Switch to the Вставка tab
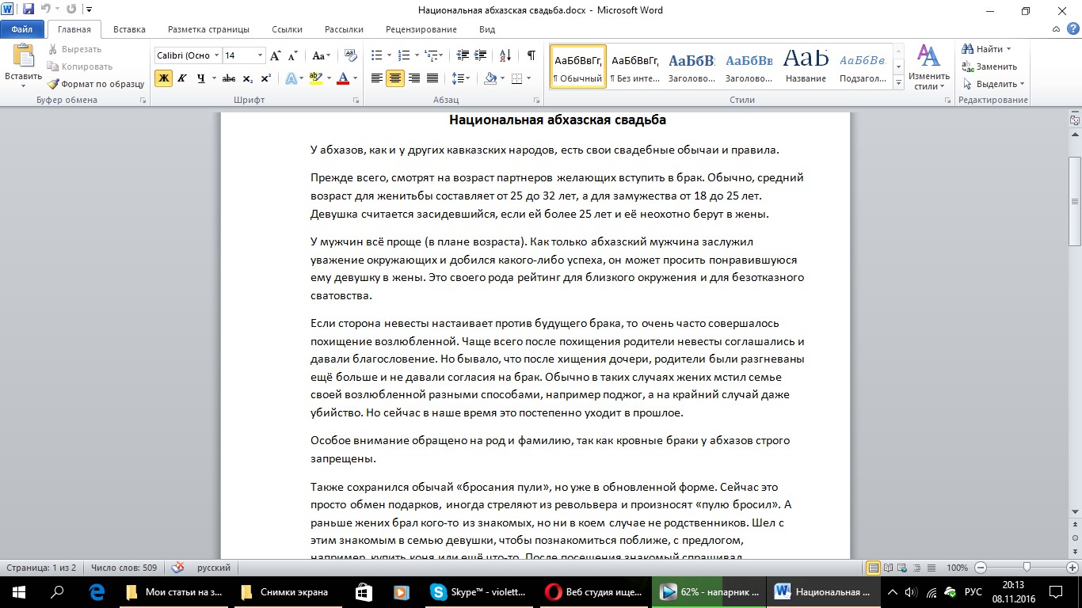 129,30
